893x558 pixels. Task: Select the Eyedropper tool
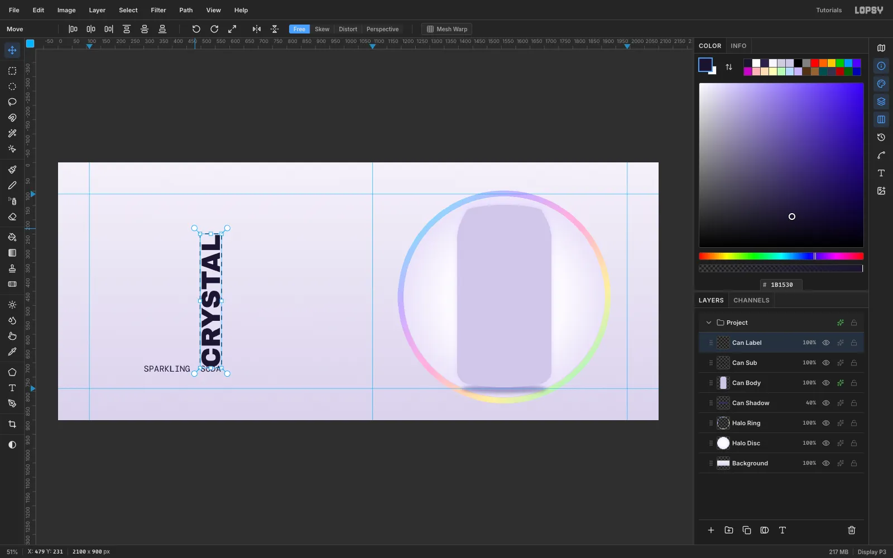coord(12,352)
